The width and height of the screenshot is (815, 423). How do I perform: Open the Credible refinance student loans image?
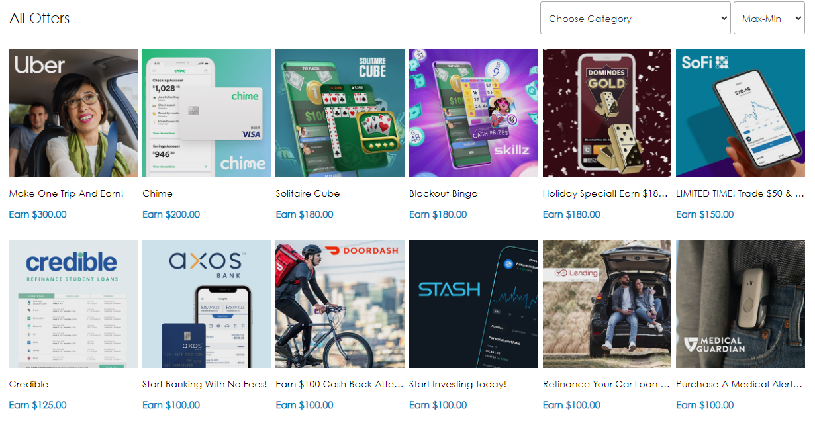[x=73, y=304]
